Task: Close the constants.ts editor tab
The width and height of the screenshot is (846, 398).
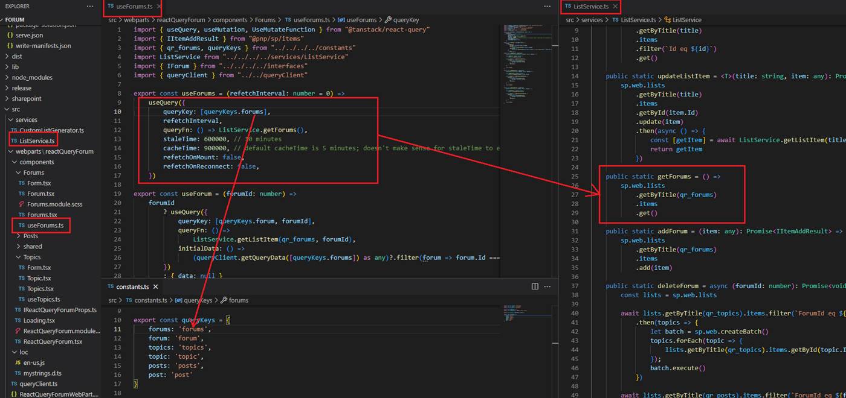Action: pos(156,287)
